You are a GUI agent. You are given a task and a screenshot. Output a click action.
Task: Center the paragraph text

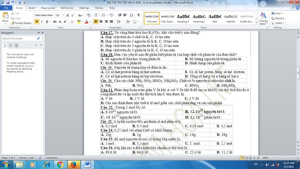101,22
